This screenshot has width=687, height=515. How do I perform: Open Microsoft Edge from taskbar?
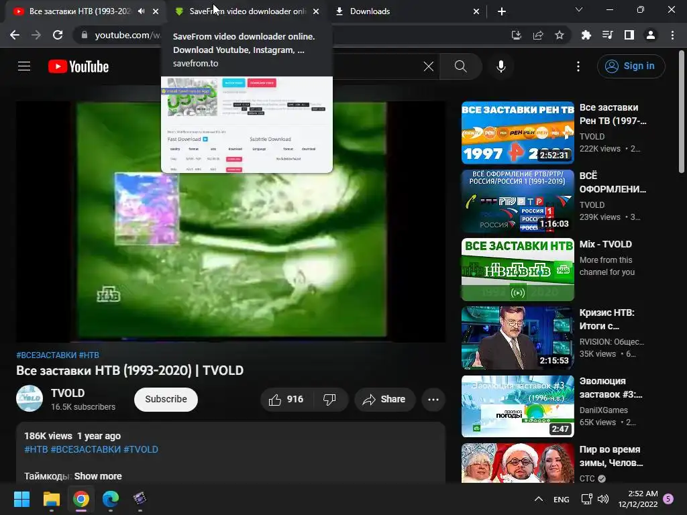[x=111, y=499]
